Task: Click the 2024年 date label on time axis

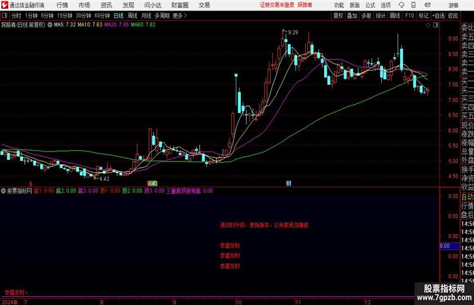Action: pyautogui.click(x=9, y=302)
